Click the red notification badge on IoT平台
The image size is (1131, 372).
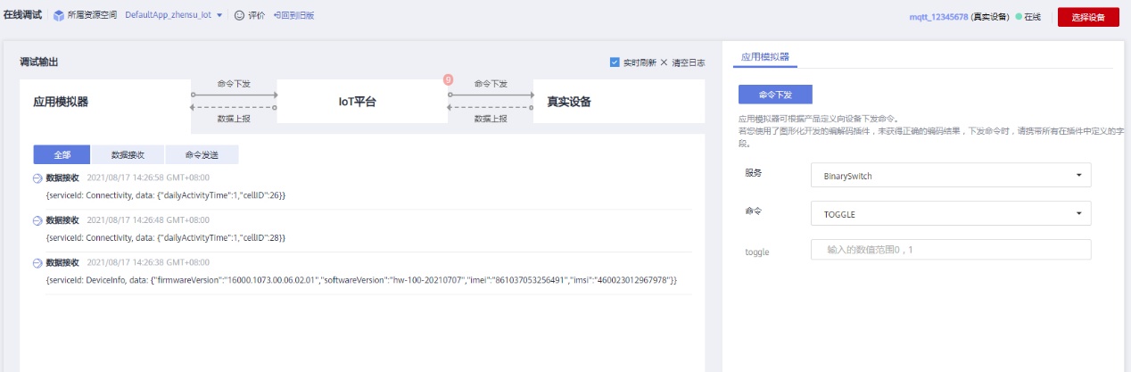click(449, 80)
